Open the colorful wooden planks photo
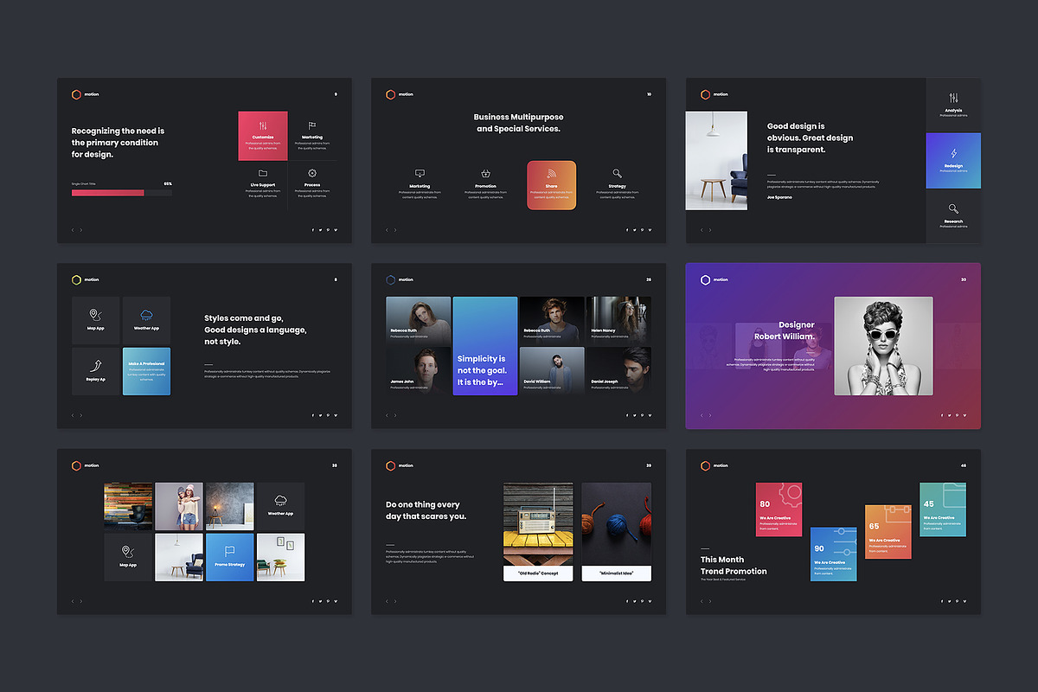This screenshot has height=692, width=1038. [127, 506]
